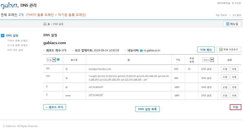243x134 pixels.
Task: Click the gabiacs.com domain heading
Action: click(55, 43)
